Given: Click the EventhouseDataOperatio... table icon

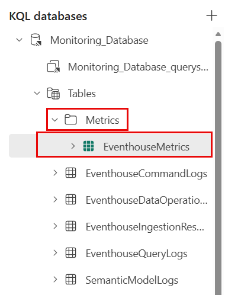Looking at the screenshot, I should point(70,200).
